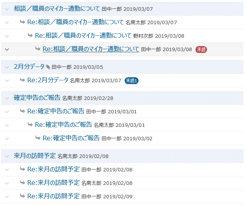Click author text 野村次郎 2019/03/08

click(x=159, y=36)
